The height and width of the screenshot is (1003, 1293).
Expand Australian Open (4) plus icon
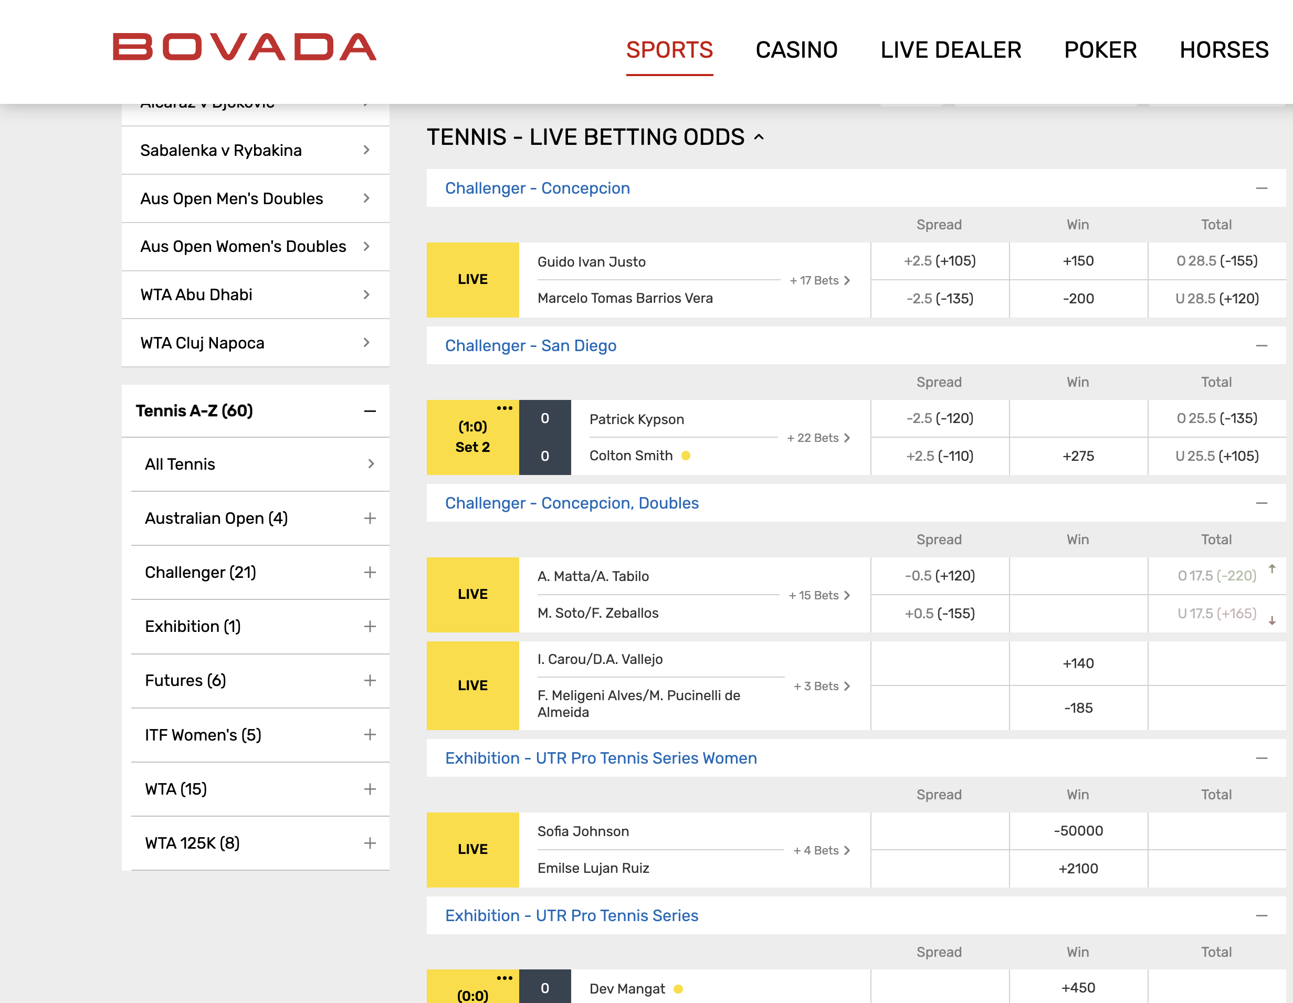[x=370, y=519]
